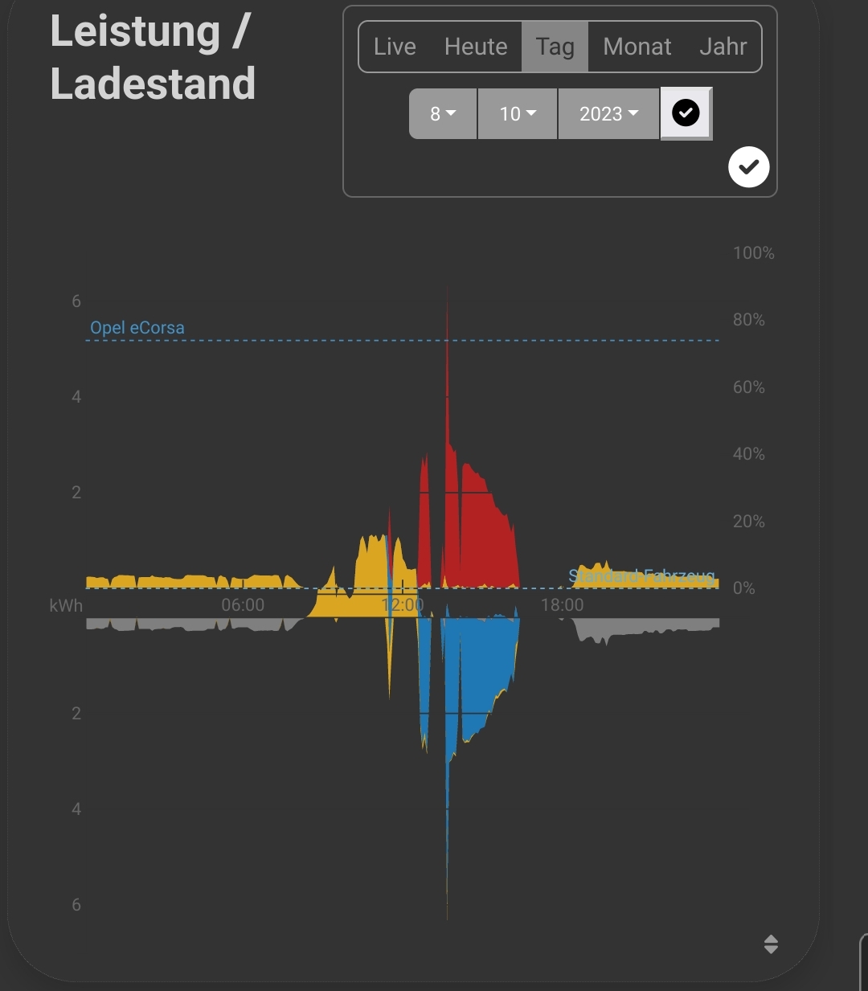Click the Leistung / Ladestand heading

pos(153,58)
